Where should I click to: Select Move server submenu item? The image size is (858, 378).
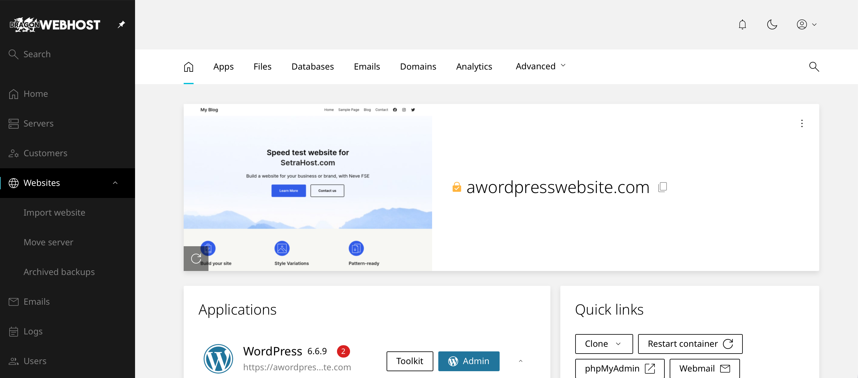pos(48,242)
